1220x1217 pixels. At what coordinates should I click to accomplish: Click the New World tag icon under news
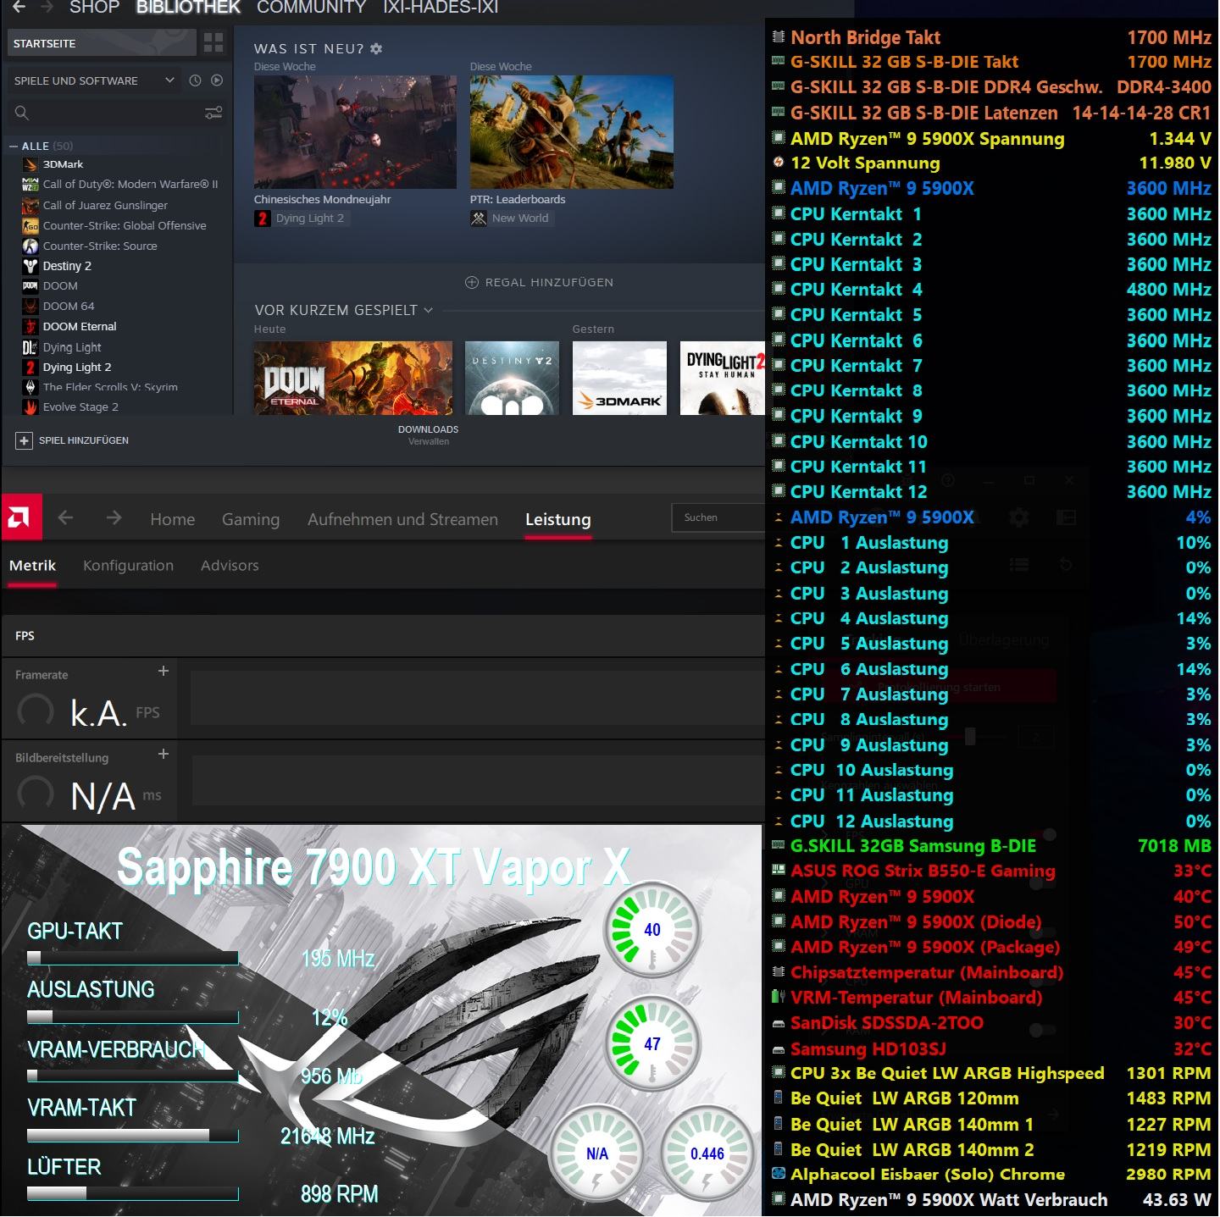coord(479,219)
